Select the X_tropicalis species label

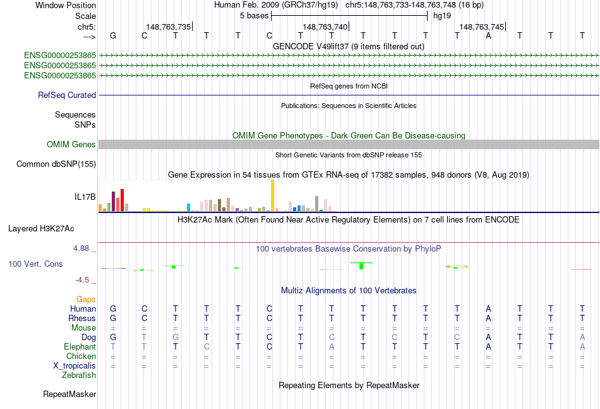tap(75, 366)
